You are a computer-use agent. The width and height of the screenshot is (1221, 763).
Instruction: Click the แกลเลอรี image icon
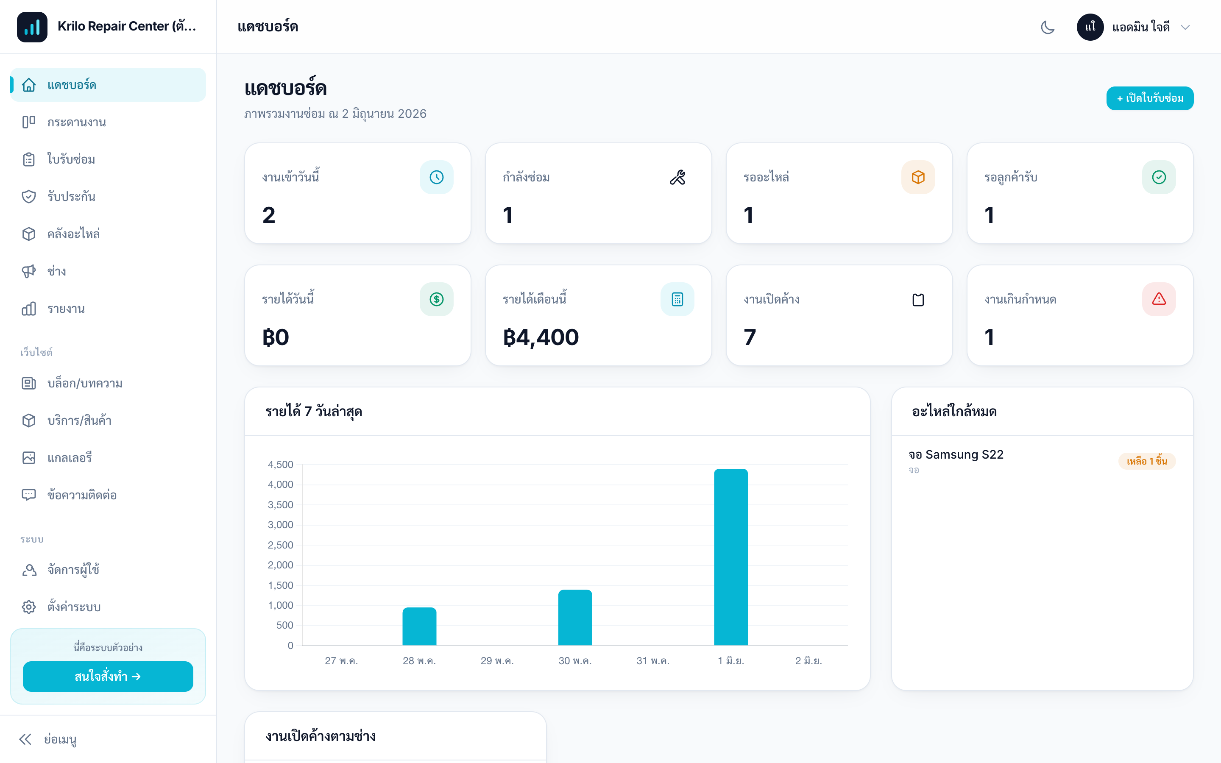(x=29, y=458)
